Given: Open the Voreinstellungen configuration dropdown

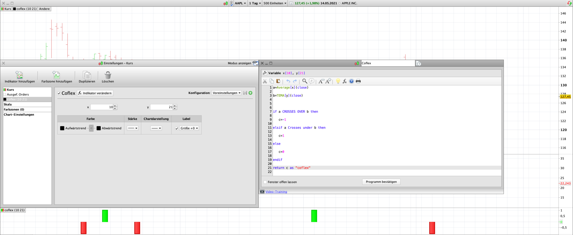Looking at the screenshot, I should 226,93.
